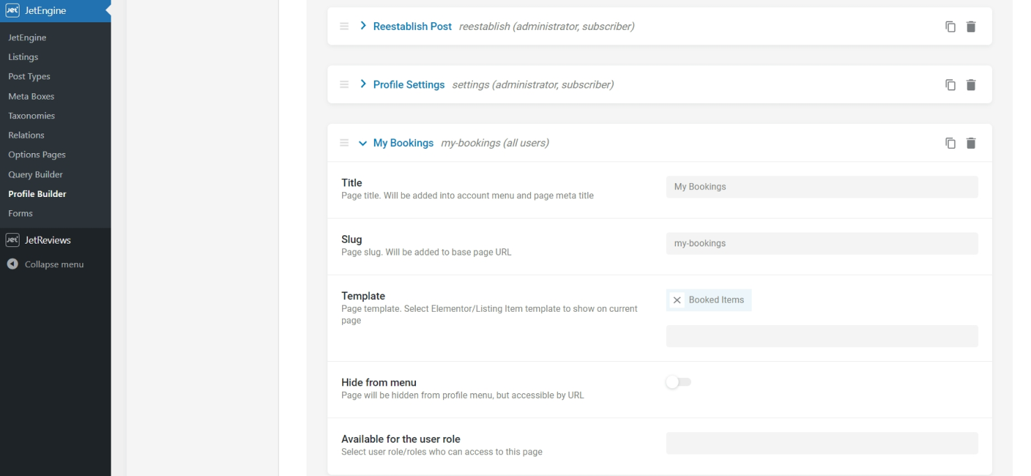Click the JetEngine logo icon in sidebar

pos(12,10)
